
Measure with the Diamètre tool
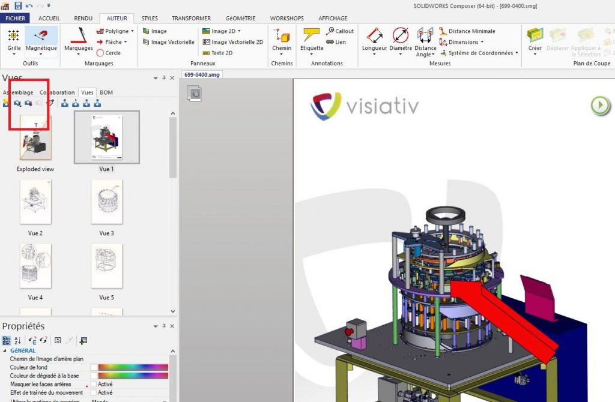[401, 41]
